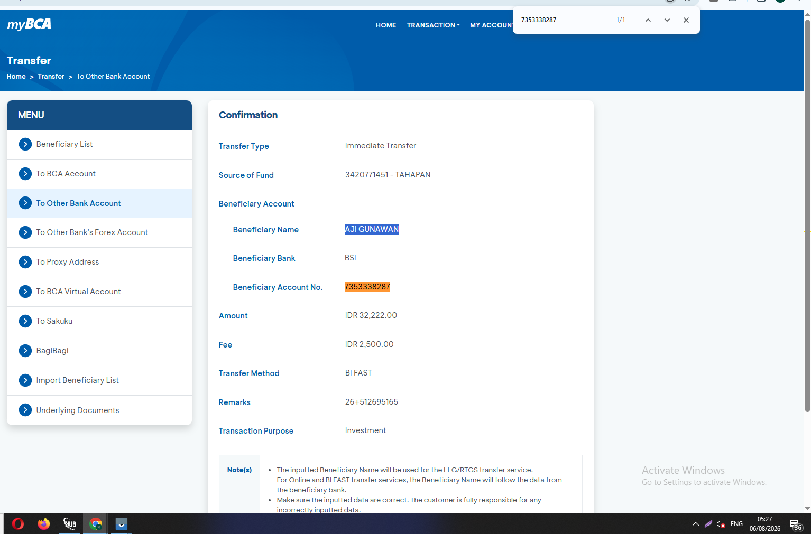The image size is (811, 534).
Task: Choose To Proxy Address in the menu
Action: [x=99, y=262]
